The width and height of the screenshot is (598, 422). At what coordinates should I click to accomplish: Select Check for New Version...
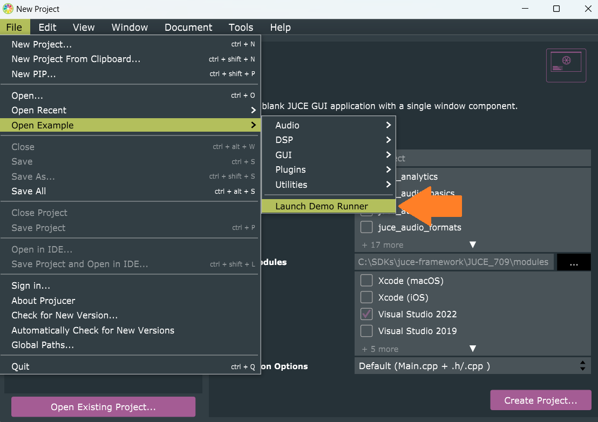point(130,315)
